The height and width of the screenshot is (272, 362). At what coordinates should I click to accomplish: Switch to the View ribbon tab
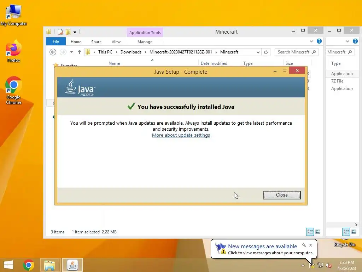[x=116, y=42]
